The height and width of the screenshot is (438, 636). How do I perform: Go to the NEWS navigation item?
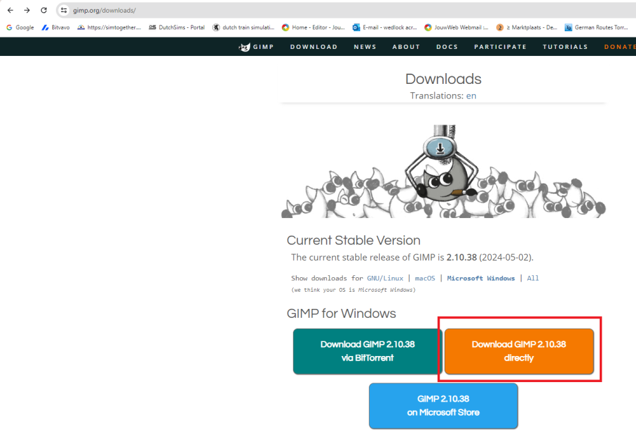tap(365, 47)
